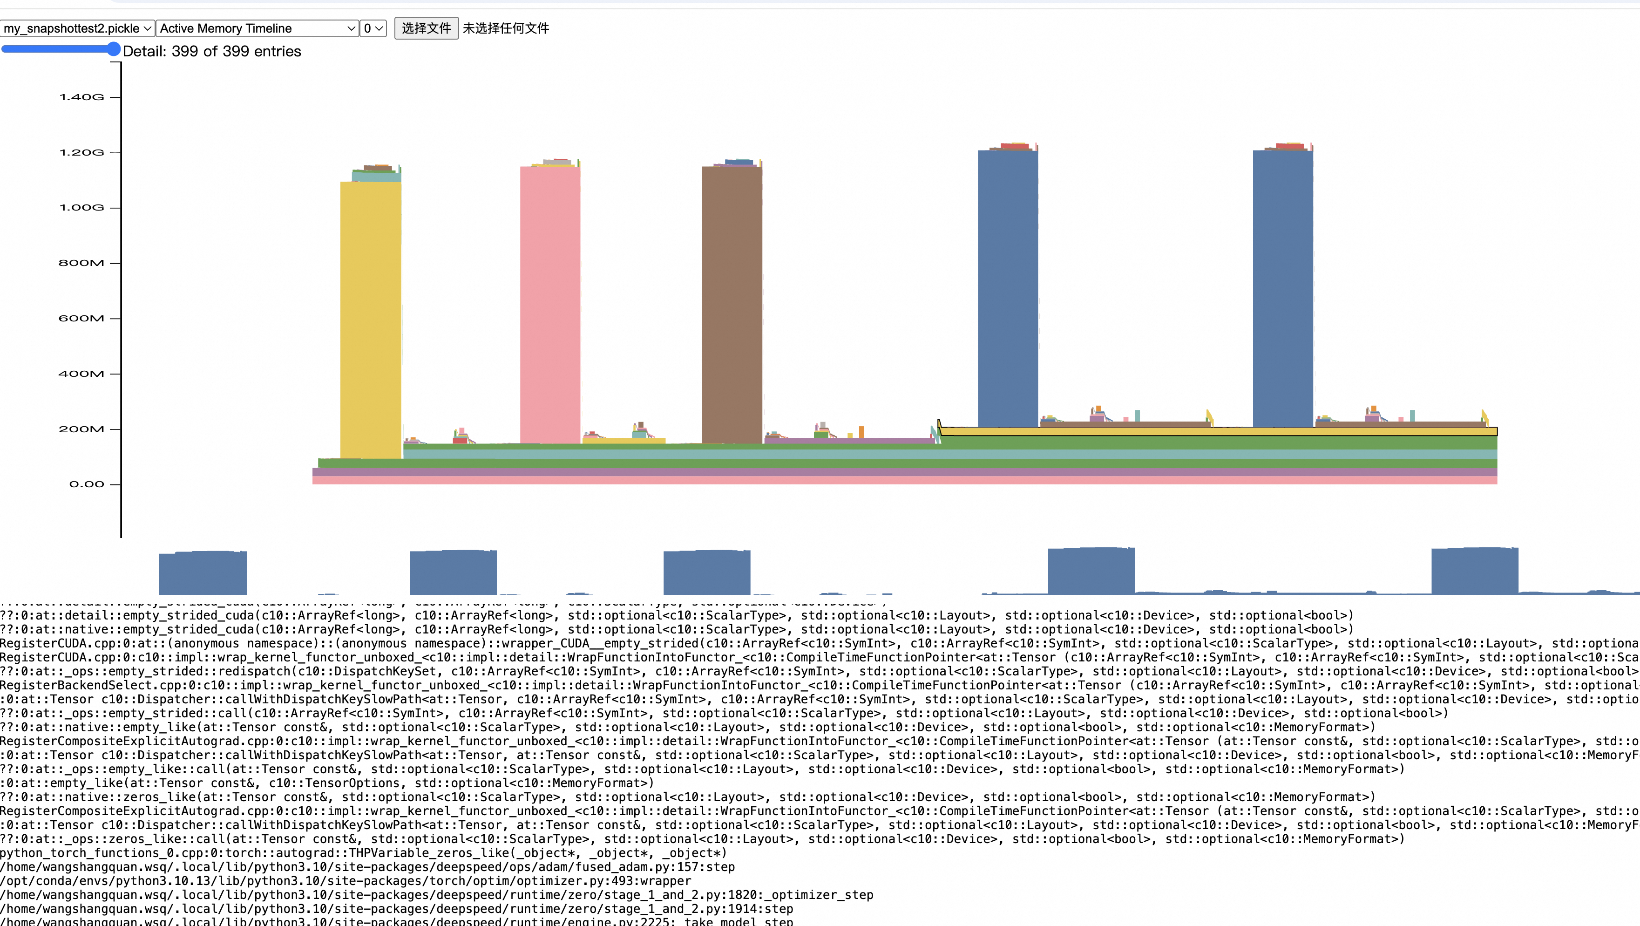Click the first blue minimap peak
This screenshot has width=1640, height=926.
203,573
